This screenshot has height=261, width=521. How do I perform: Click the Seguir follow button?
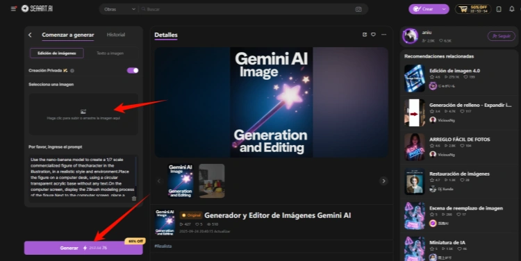[x=502, y=36]
